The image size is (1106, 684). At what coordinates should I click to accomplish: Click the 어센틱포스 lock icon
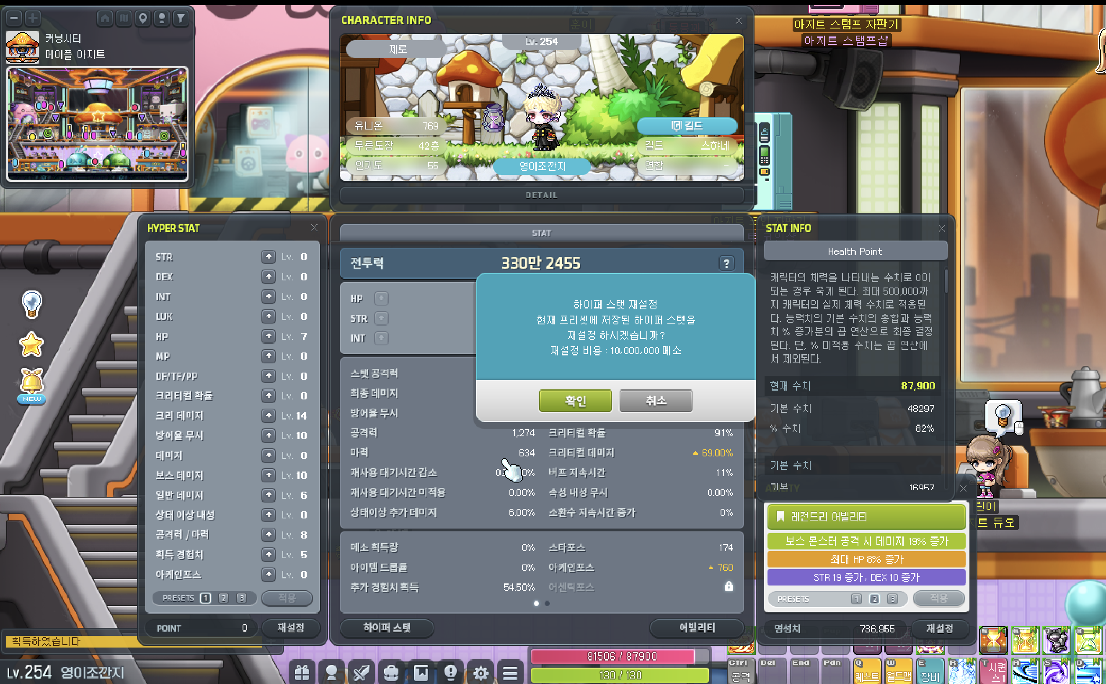coord(729,586)
